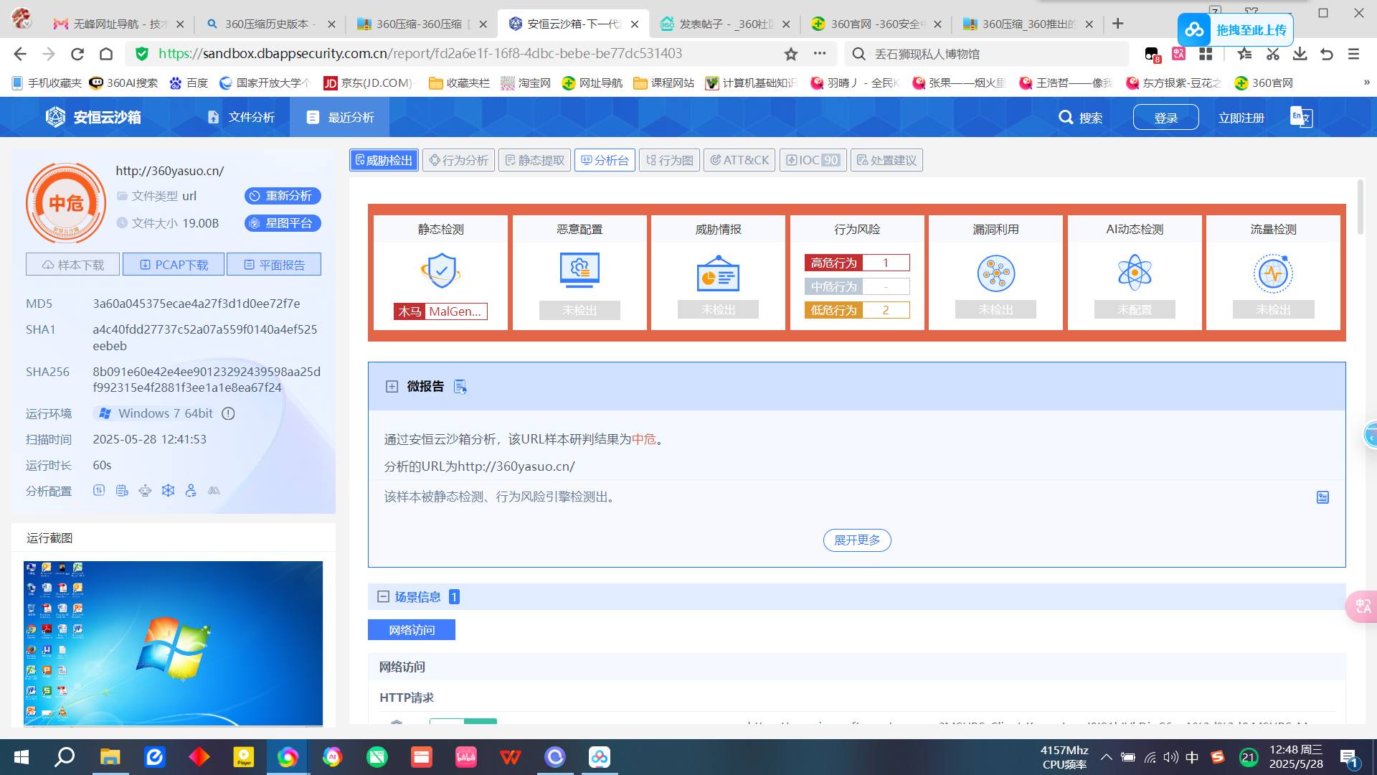Click the Windows 7 desktop run screenshot thumbnail
1377x775 pixels.
[173, 643]
